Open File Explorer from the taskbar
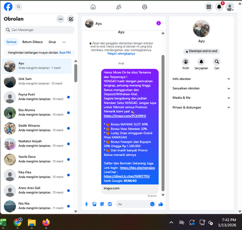 click(x=32, y=223)
